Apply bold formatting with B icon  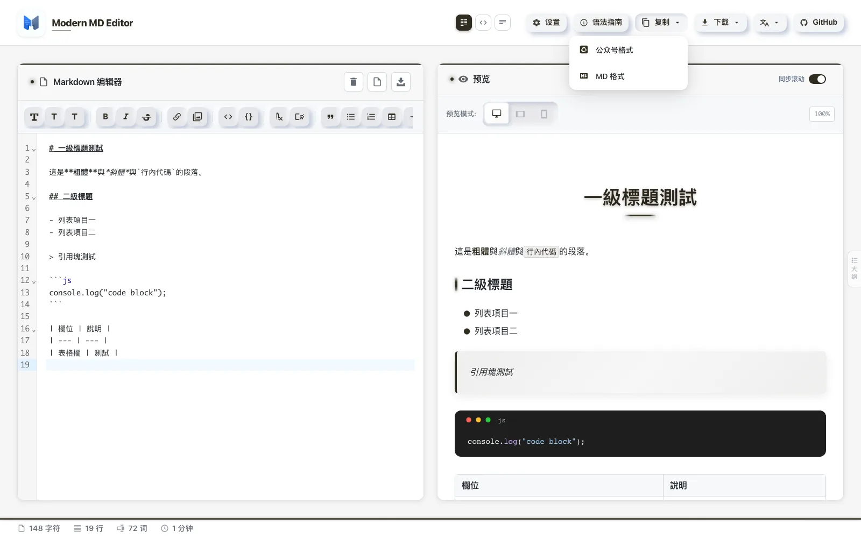[x=105, y=117]
